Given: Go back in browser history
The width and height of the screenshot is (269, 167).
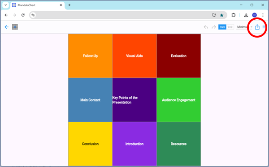Looking at the screenshot, I should [x=6, y=15].
